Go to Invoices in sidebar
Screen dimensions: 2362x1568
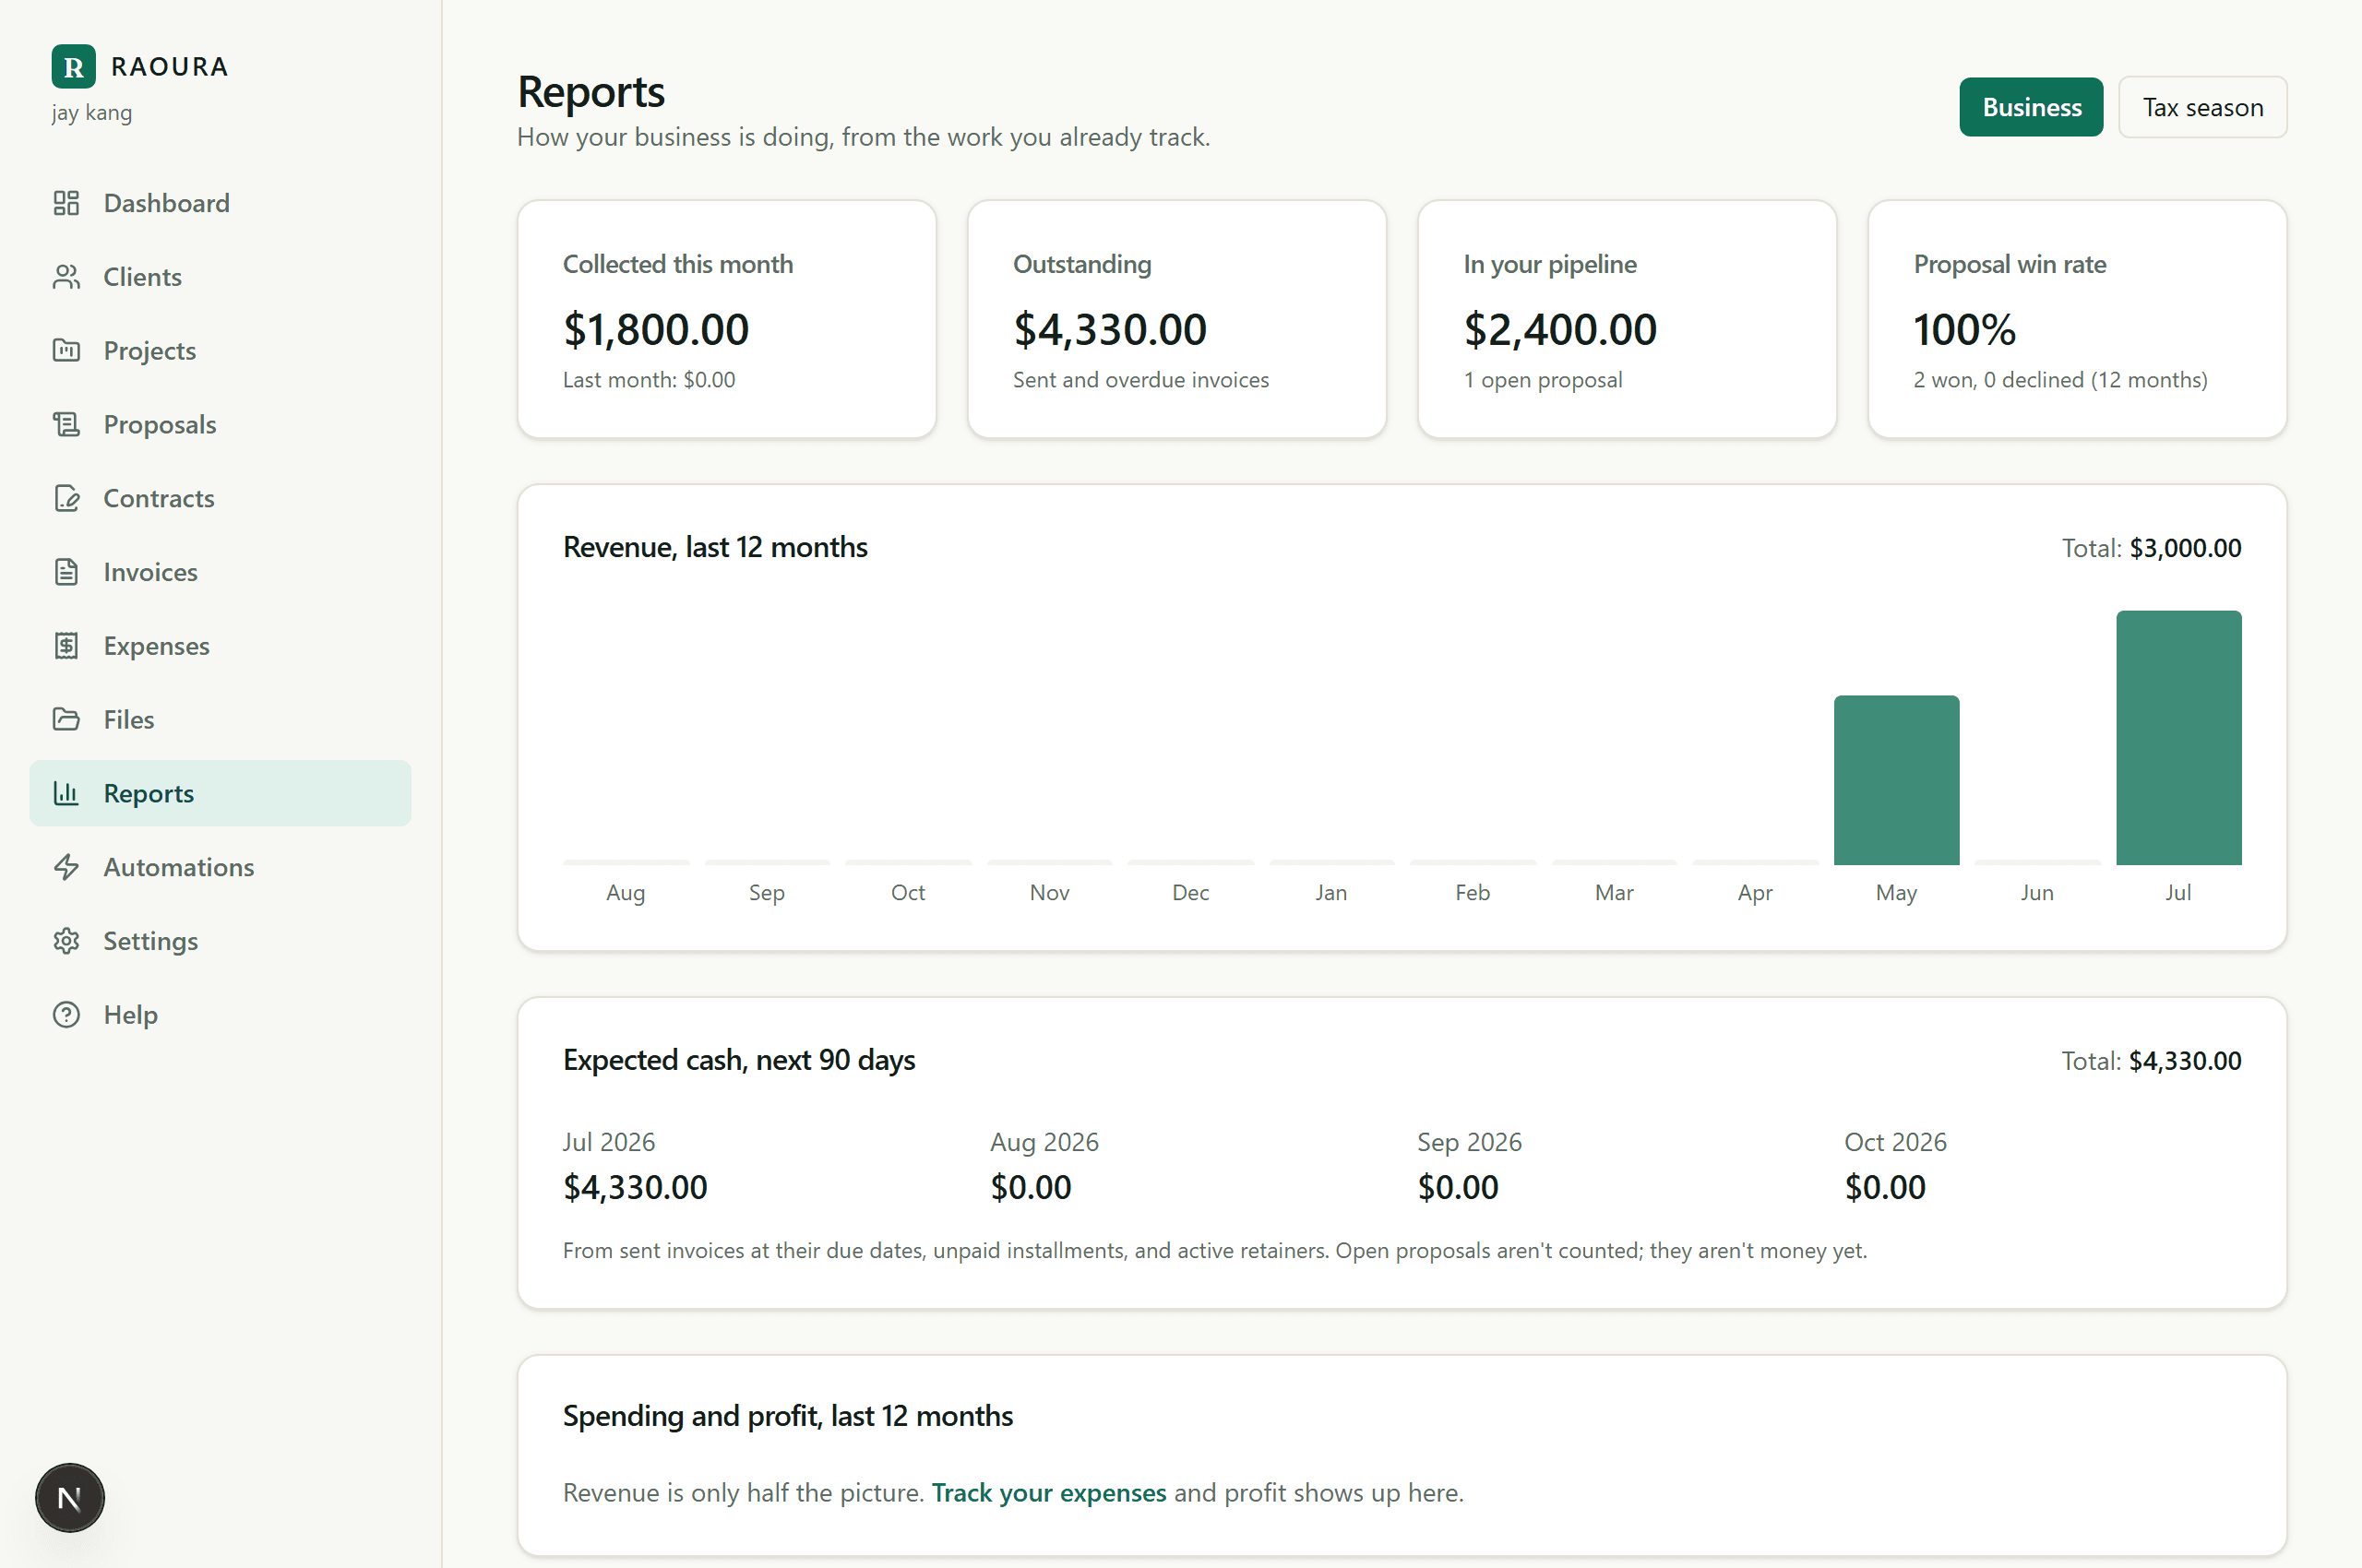(221, 572)
